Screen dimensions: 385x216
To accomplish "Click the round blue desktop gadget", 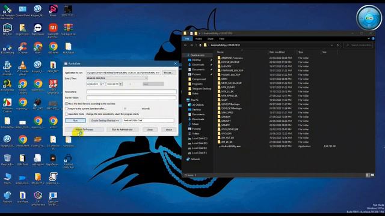I will 369,18.
